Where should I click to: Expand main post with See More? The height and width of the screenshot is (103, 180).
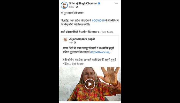pyautogui.click(x=107, y=32)
